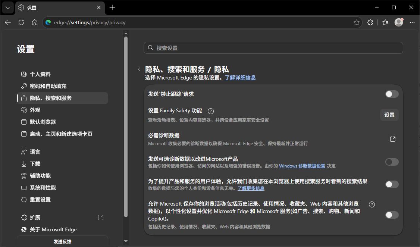Open 关于 Microsoft Edge page
Screen dimensions: 420x247
point(62,229)
